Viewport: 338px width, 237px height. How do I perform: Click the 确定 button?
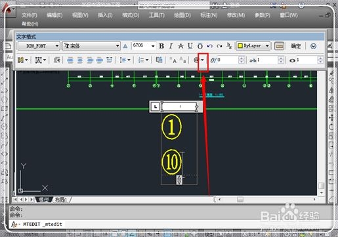click(296, 46)
